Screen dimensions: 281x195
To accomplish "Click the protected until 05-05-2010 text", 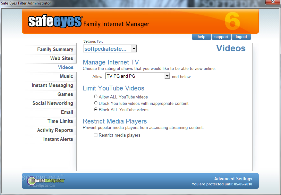I will (x=222, y=184).
